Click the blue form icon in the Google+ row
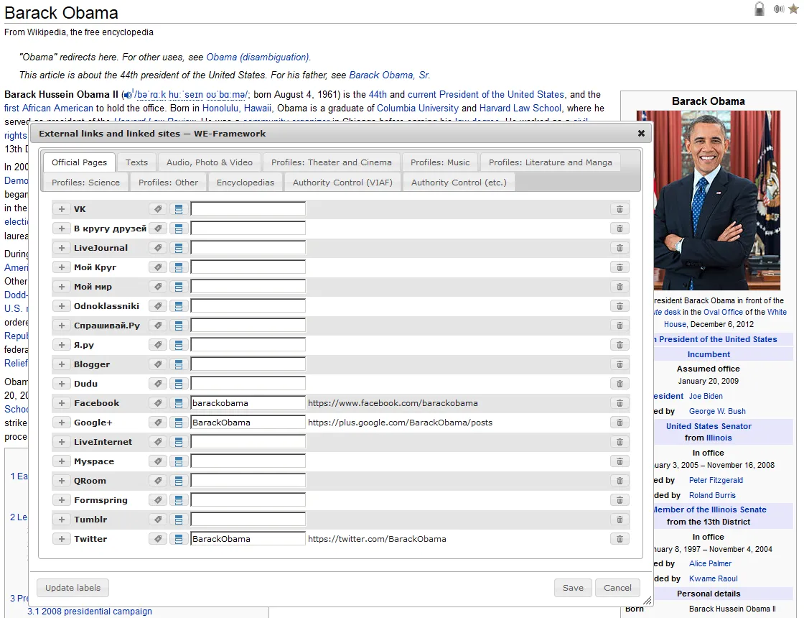 click(x=179, y=423)
